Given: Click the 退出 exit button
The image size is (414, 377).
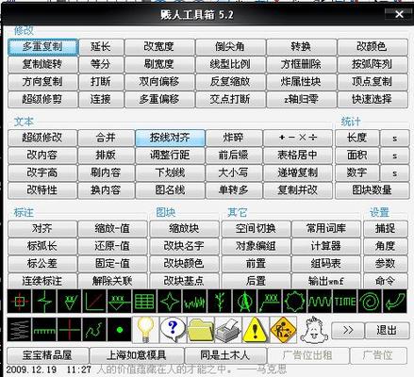Looking at the screenshot, I should pos(387,330).
